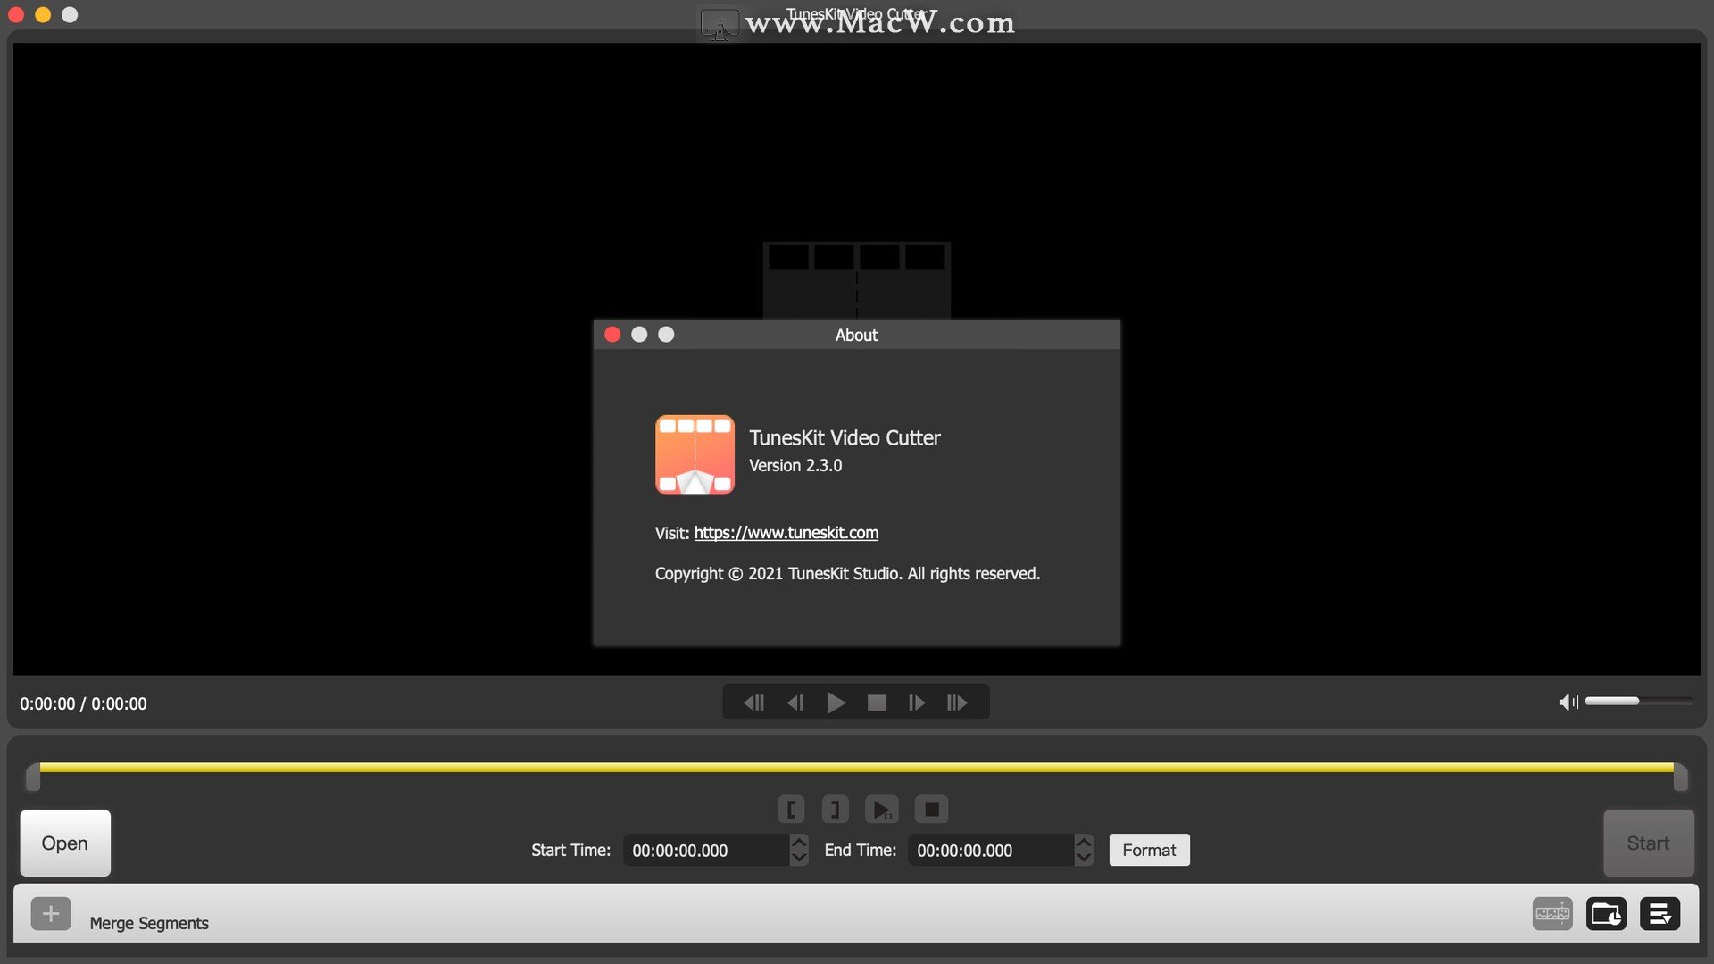This screenshot has height=964, width=1714.
Task: Jump to previous keyframe in playback bar
Action: (753, 703)
